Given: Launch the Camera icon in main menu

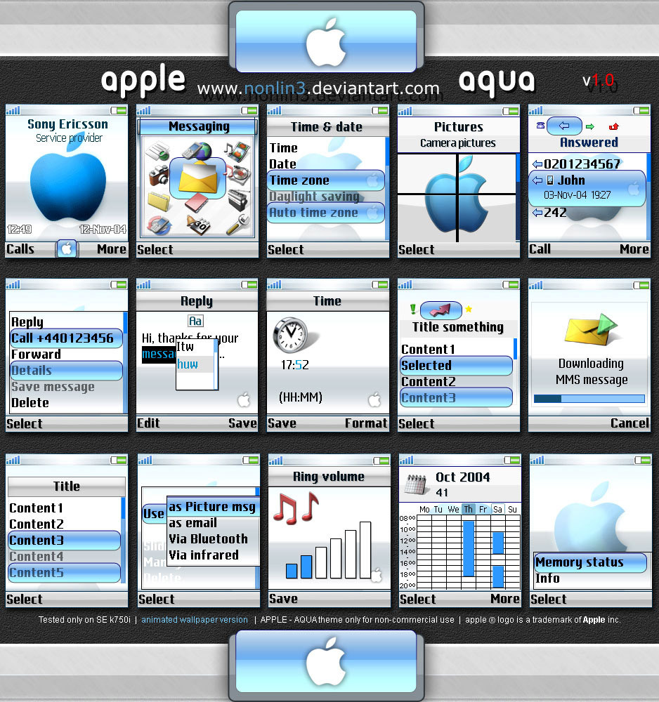Looking at the screenshot, I should point(158,175).
